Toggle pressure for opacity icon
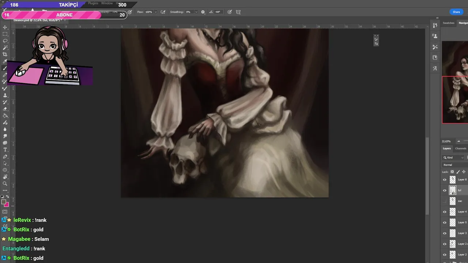Image resolution: width=468 pixels, height=263 pixels. (130, 12)
